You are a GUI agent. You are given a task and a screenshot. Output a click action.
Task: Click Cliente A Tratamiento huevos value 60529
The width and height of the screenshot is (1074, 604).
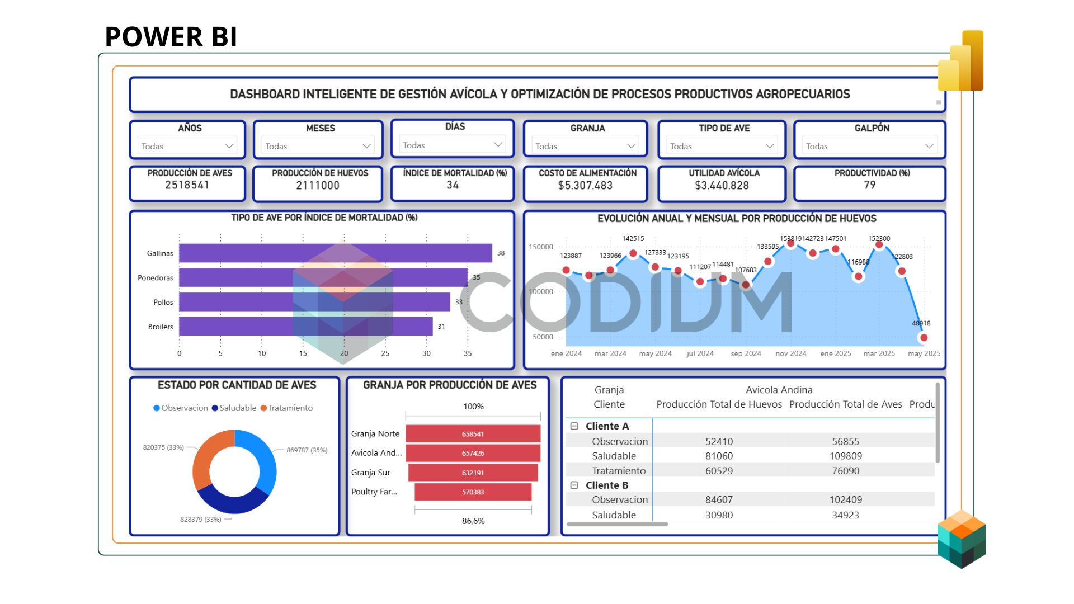coord(719,471)
